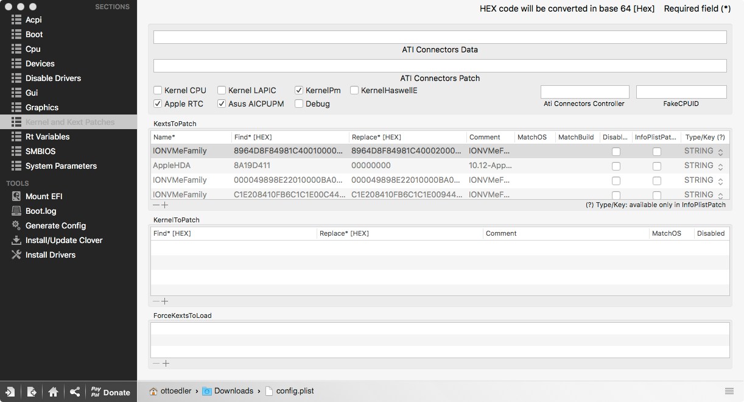Uncheck the KernelPm checkbox
The height and width of the screenshot is (402, 744).
click(299, 90)
